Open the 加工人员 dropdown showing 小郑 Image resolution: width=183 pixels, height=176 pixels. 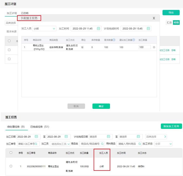coord(44,29)
